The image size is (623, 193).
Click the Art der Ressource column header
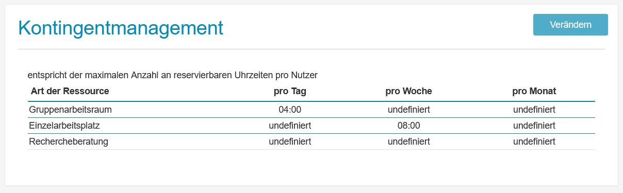[70, 91]
